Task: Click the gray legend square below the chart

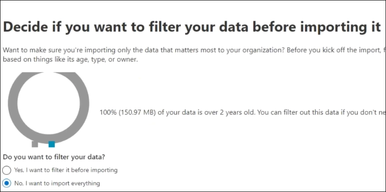Action: [x=35, y=144]
